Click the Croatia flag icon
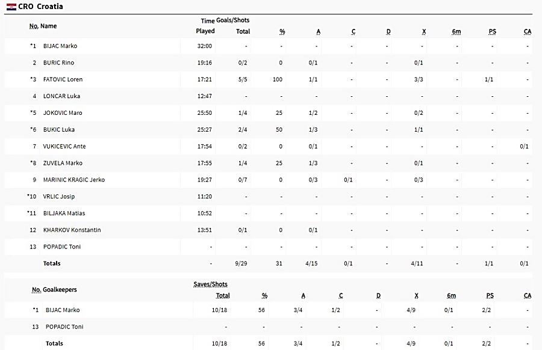This screenshot has width=542, height=350. click(11, 7)
